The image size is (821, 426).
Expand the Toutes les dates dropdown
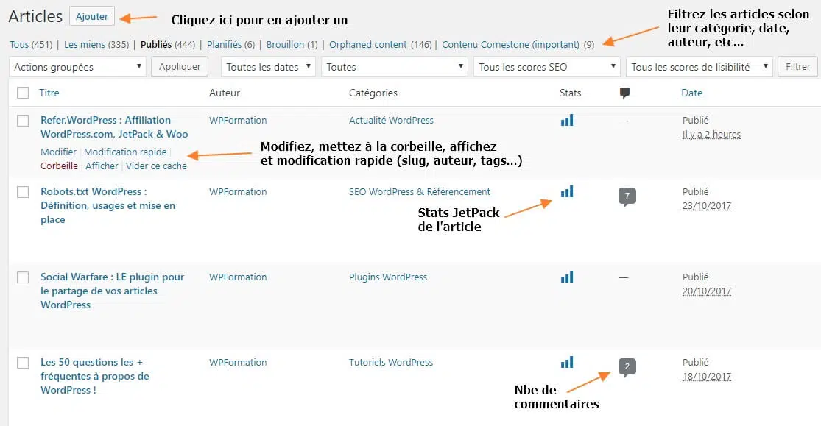(x=268, y=67)
